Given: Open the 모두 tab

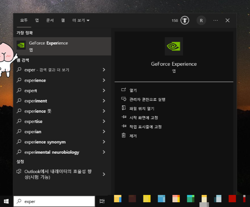Looking at the screenshot, I should point(24,20).
